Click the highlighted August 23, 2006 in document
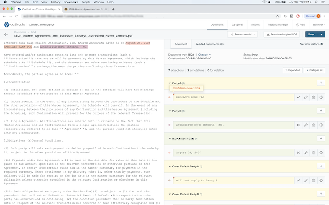This screenshot has width=329, height=205. click(138, 43)
